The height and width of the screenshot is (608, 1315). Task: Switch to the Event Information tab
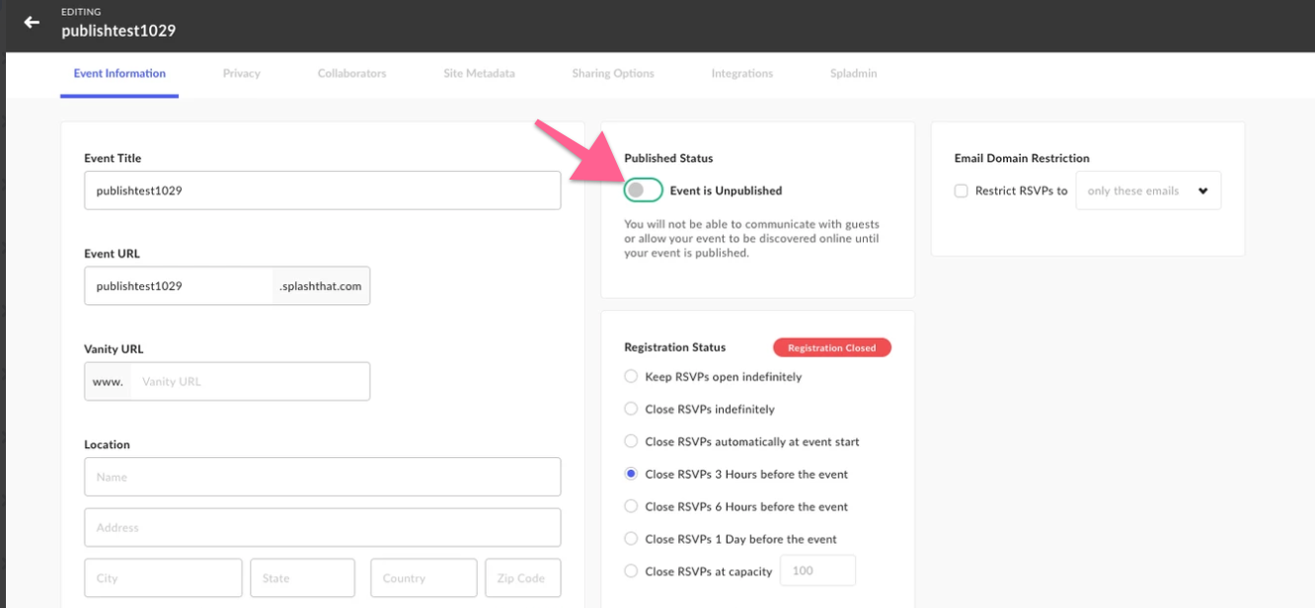119,73
